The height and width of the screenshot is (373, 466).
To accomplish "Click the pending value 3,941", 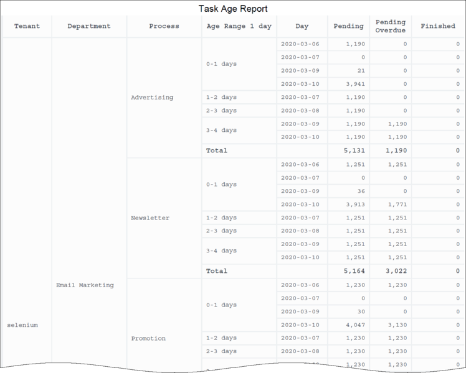I will (355, 84).
